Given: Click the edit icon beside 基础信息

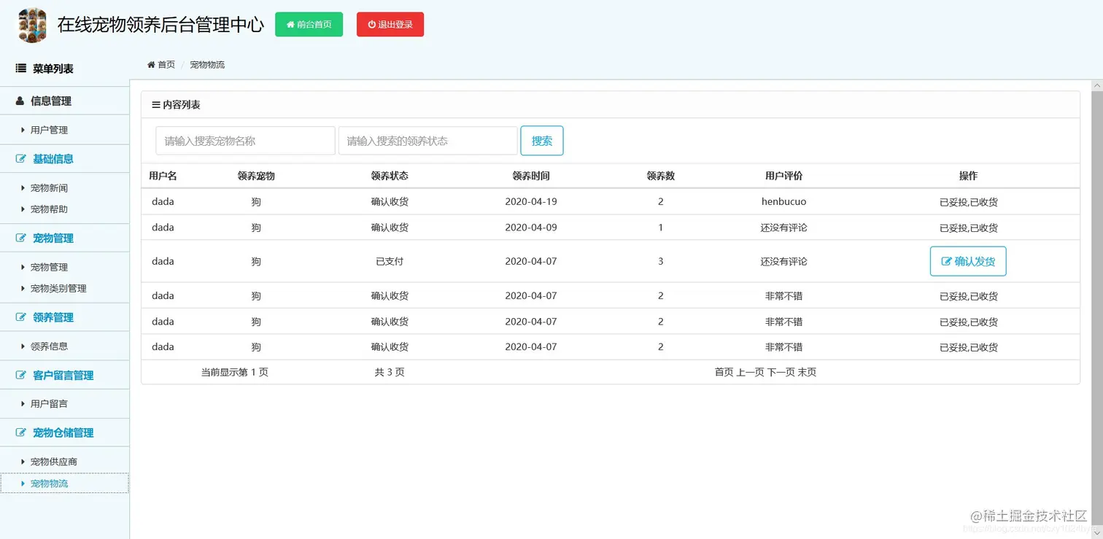Looking at the screenshot, I should (x=21, y=159).
